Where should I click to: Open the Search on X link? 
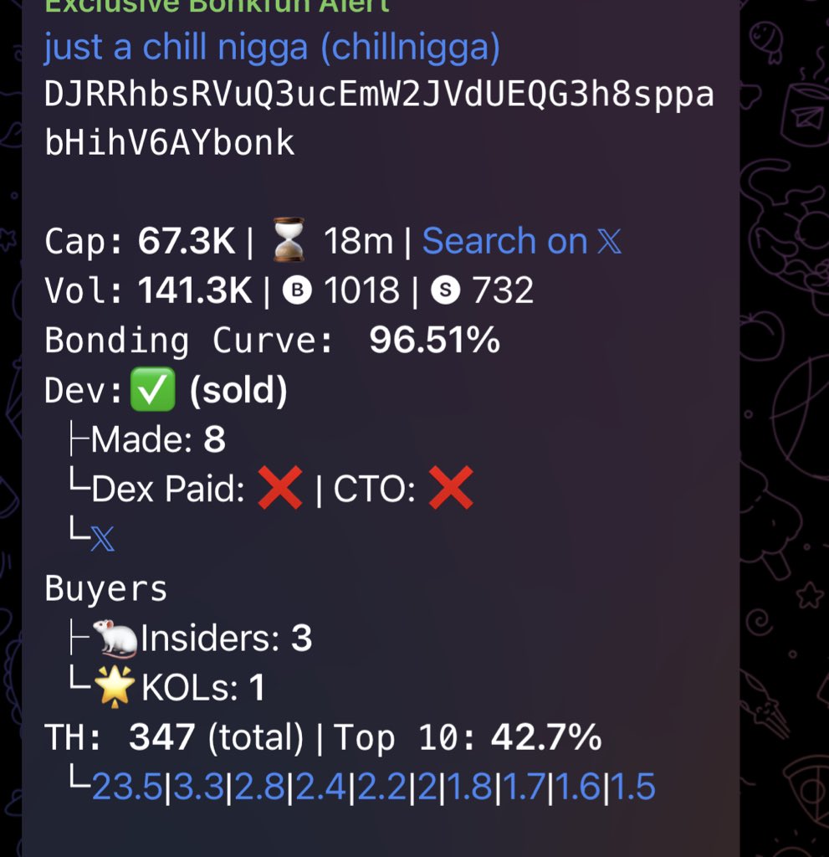[522, 240]
